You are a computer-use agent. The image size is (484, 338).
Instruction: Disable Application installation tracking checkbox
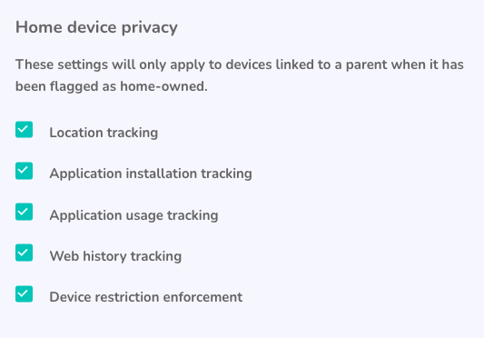pyautogui.click(x=25, y=171)
